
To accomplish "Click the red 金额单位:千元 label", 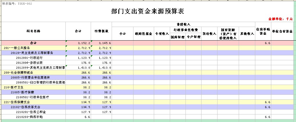I will pyautogui.click(x=281, y=19).
